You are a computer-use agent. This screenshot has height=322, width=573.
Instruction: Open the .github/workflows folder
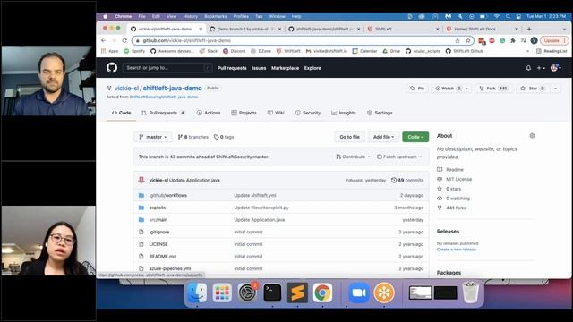pos(167,196)
